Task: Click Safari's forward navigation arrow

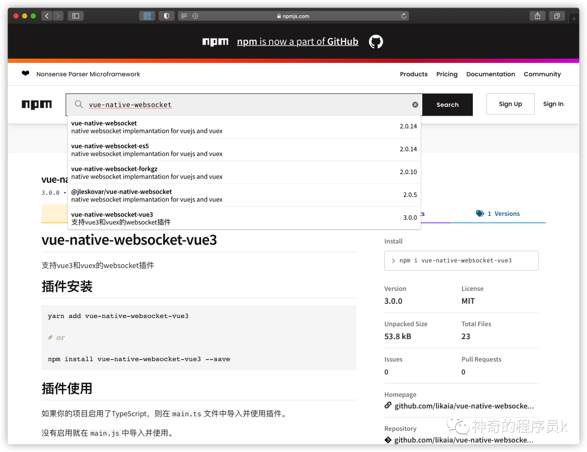Action: pyautogui.click(x=58, y=16)
